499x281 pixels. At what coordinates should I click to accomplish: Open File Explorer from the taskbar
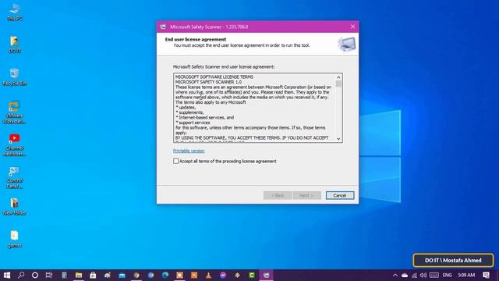point(79,276)
